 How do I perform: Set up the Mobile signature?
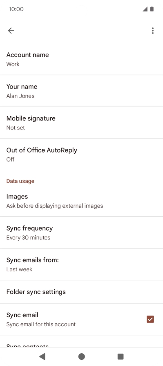(x=81, y=123)
